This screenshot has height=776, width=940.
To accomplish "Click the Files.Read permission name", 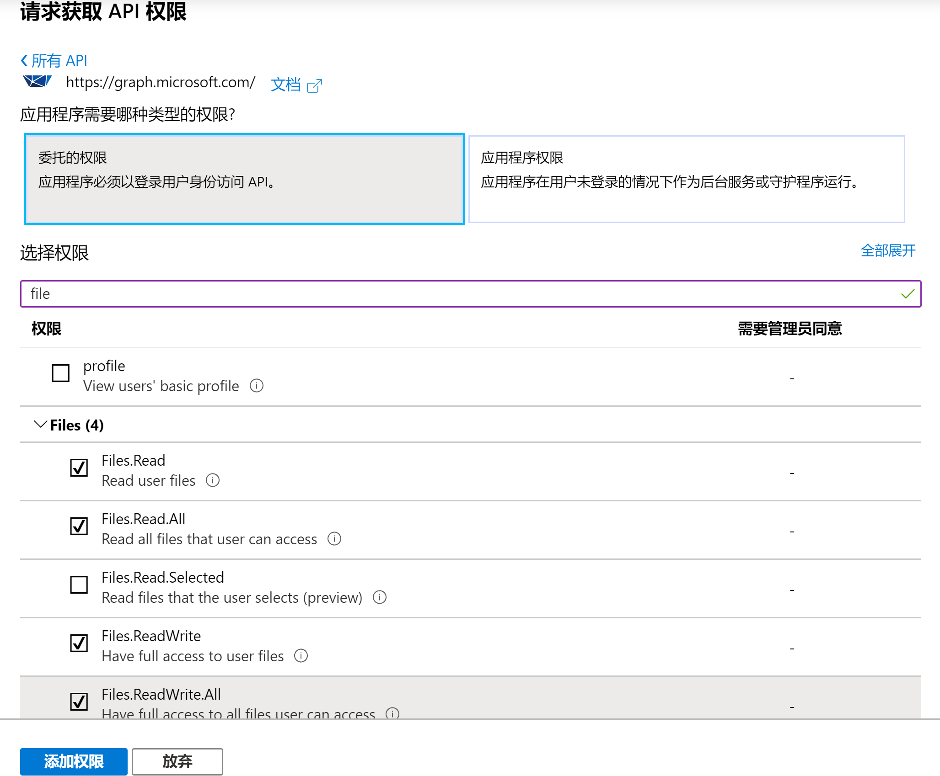I will click(x=133, y=460).
